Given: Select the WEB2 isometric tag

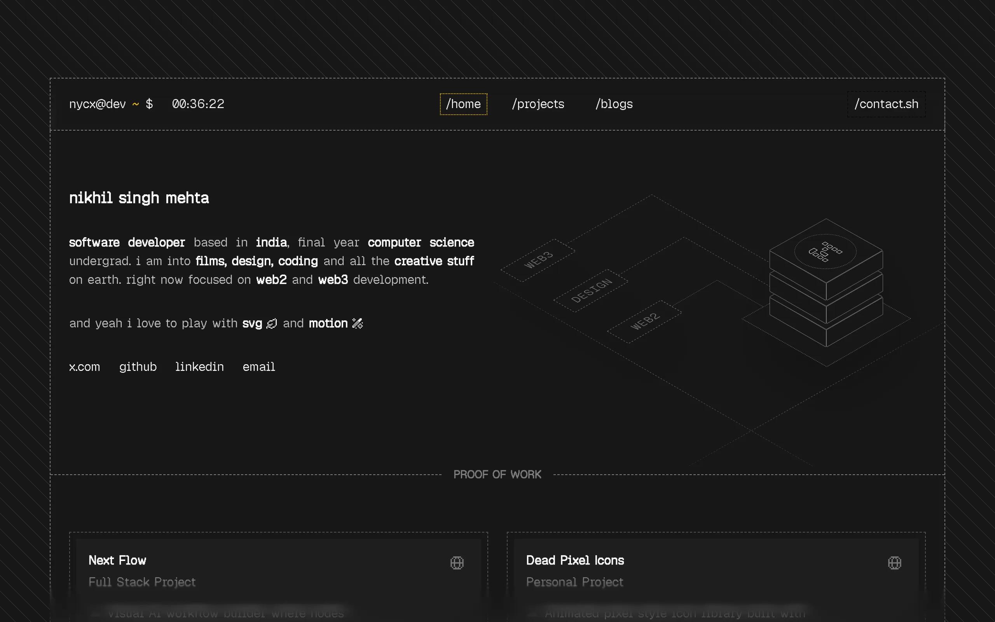Looking at the screenshot, I should tap(644, 321).
